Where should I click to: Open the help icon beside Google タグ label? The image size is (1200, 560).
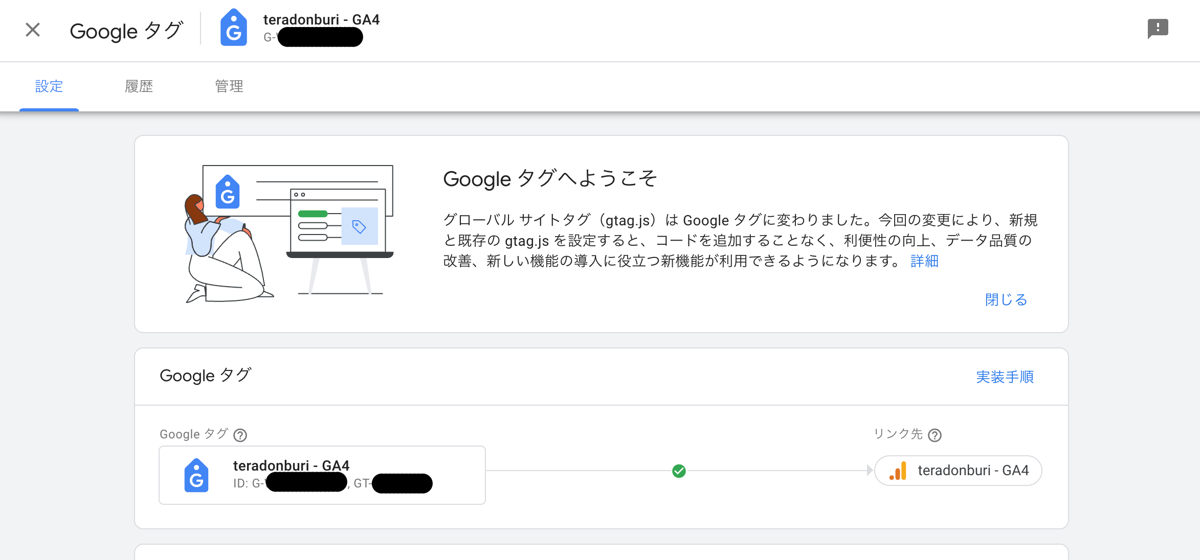click(x=240, y=435)
